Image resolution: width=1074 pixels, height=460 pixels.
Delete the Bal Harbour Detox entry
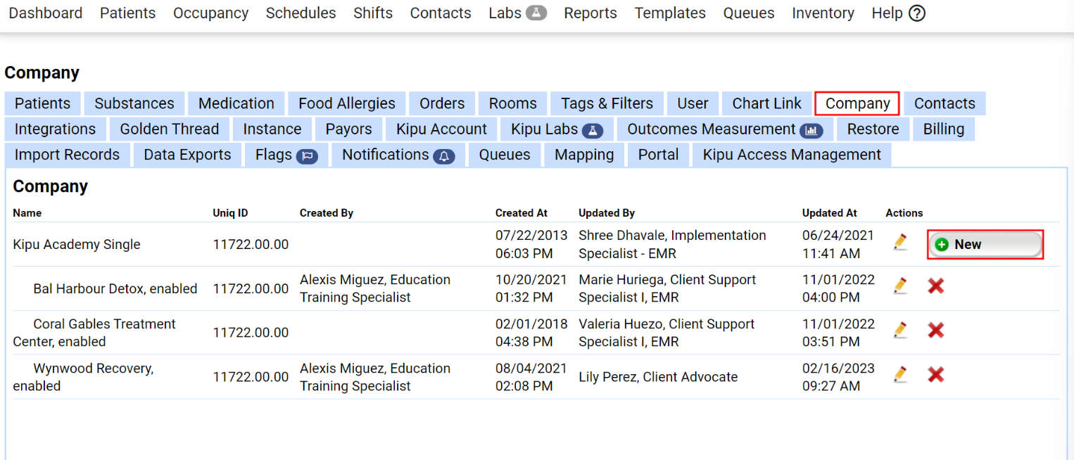pos(936,286)
